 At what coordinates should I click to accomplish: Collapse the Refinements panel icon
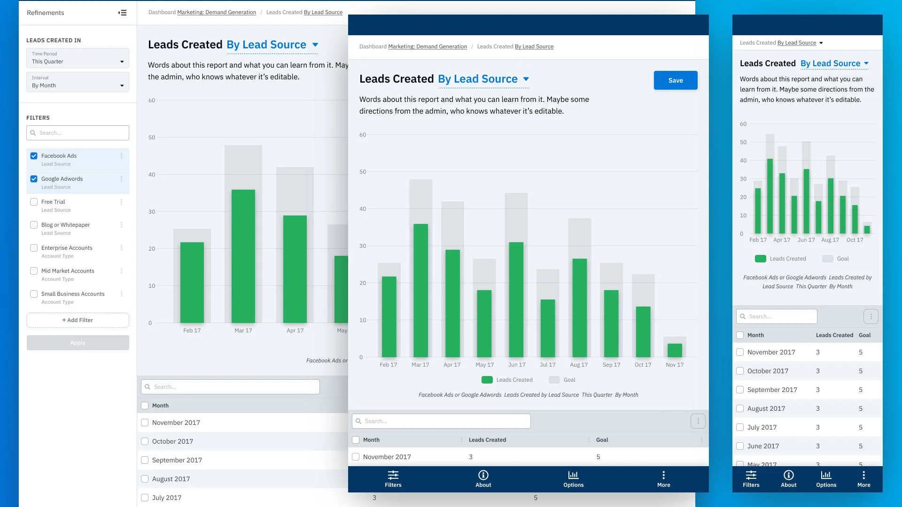pyautogui.click(x=122, y=13)
